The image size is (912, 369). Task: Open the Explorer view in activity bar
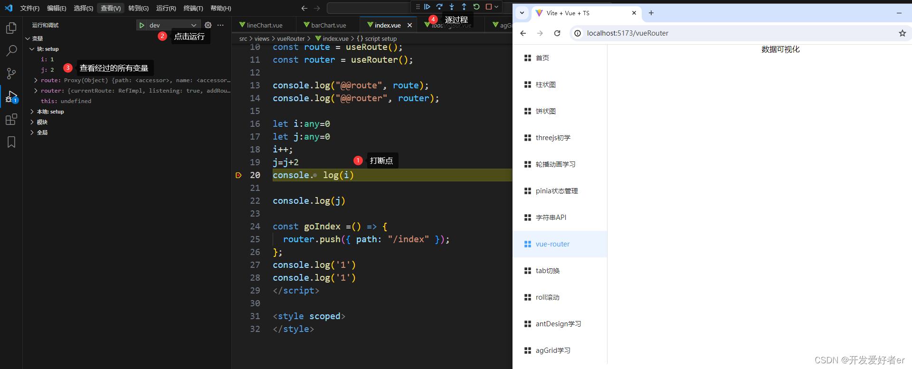point(11,28)
